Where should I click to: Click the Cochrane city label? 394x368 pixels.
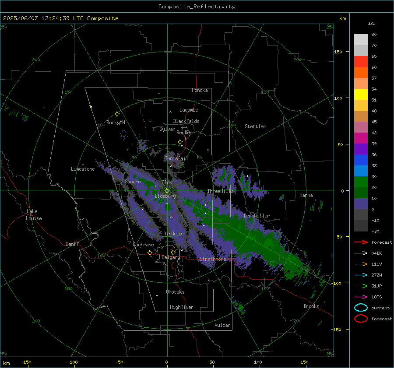click(143, 245)
